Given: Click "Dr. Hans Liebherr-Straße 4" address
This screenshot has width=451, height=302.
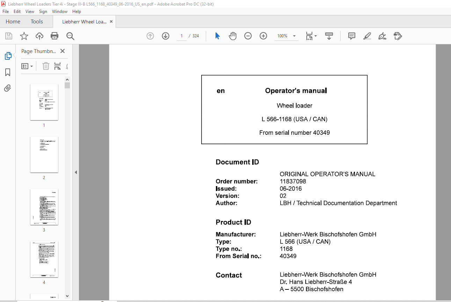Looking at the screenshot, I should click(x=316, y=282).
